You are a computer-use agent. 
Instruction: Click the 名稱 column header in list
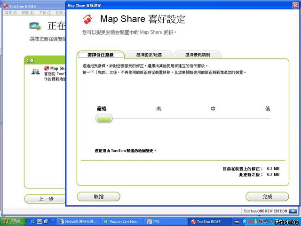[x=30, y=61]
